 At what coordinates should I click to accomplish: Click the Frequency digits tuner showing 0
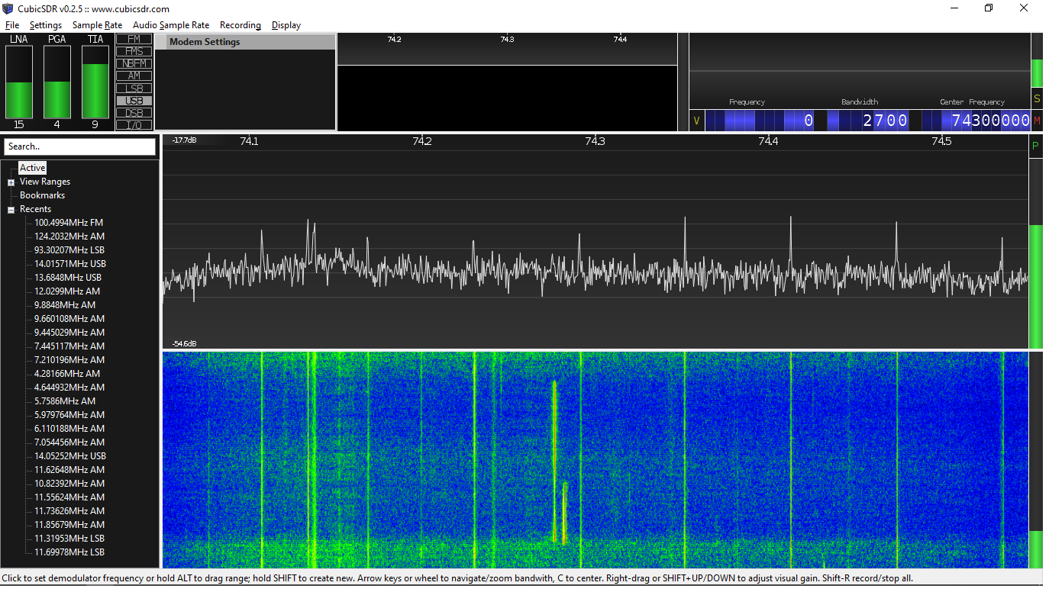(760, 121)
